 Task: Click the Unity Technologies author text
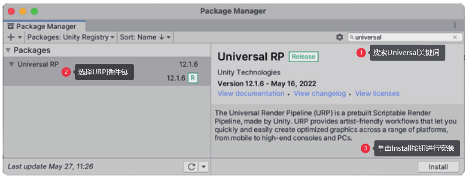(x=249, y=72)
